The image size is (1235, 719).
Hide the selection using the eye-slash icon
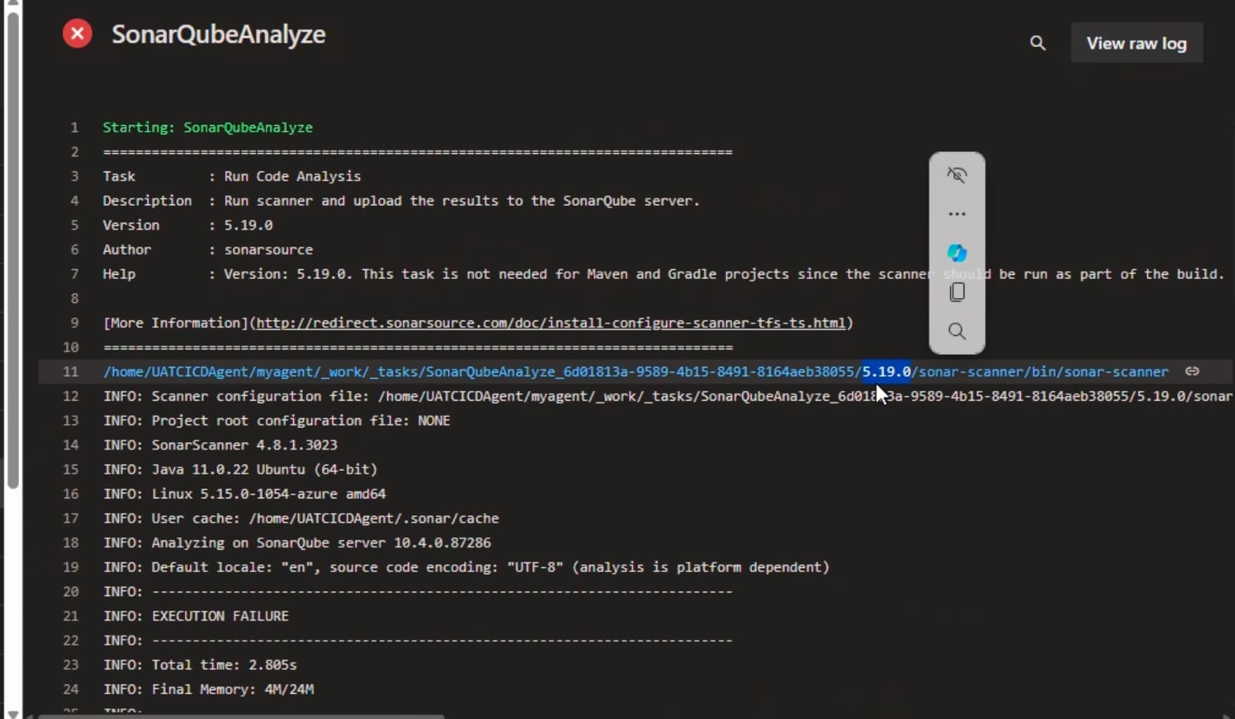(x=957, y=175)
